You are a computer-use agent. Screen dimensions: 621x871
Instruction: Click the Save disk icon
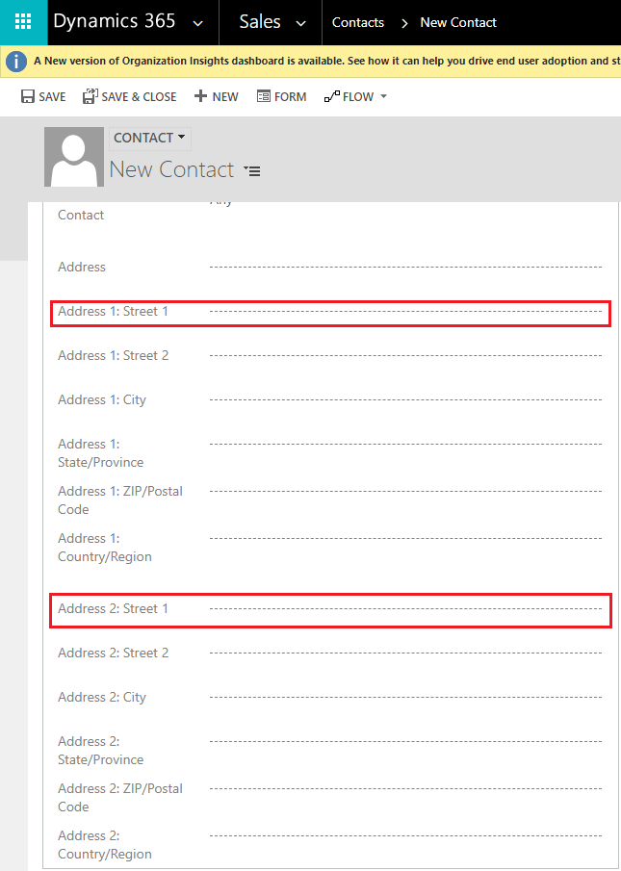click(28, 97)
